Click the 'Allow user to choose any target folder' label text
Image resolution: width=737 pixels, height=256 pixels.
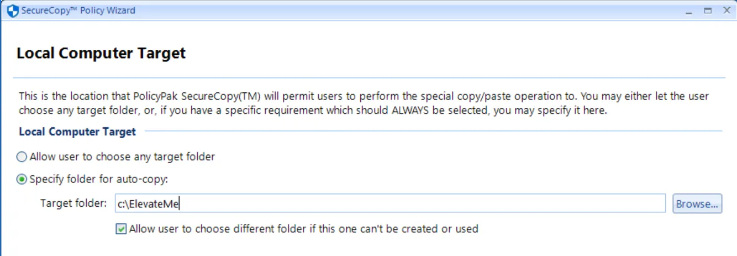tap(122, 157)
